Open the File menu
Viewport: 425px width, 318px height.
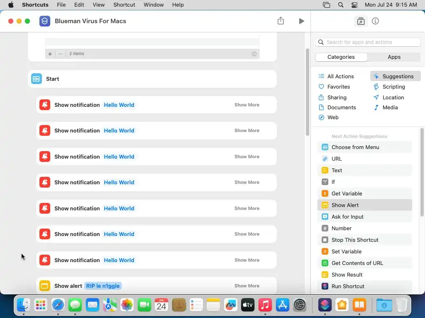point(61,5)
